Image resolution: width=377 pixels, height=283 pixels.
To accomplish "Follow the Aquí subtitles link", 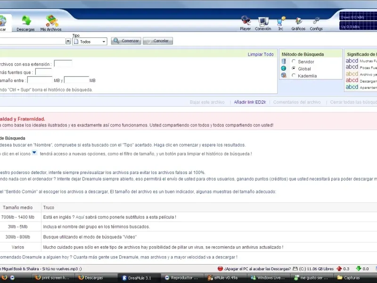I will click(80, 217).
